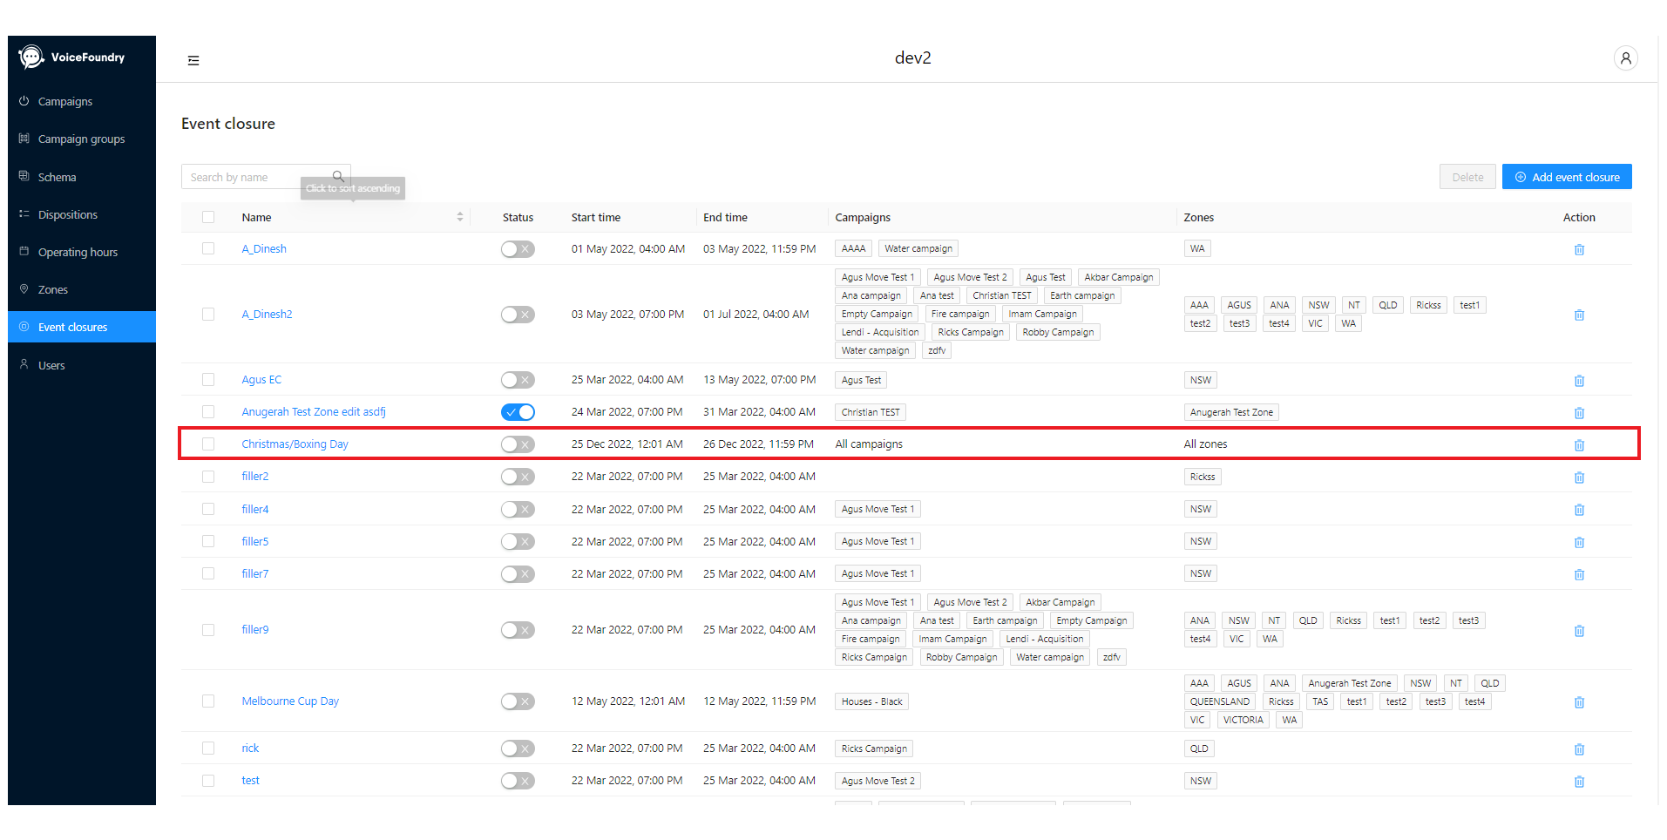The image size is (1667, 840).
Task: Open user profile avatar icon
Action: point(1625,58)
